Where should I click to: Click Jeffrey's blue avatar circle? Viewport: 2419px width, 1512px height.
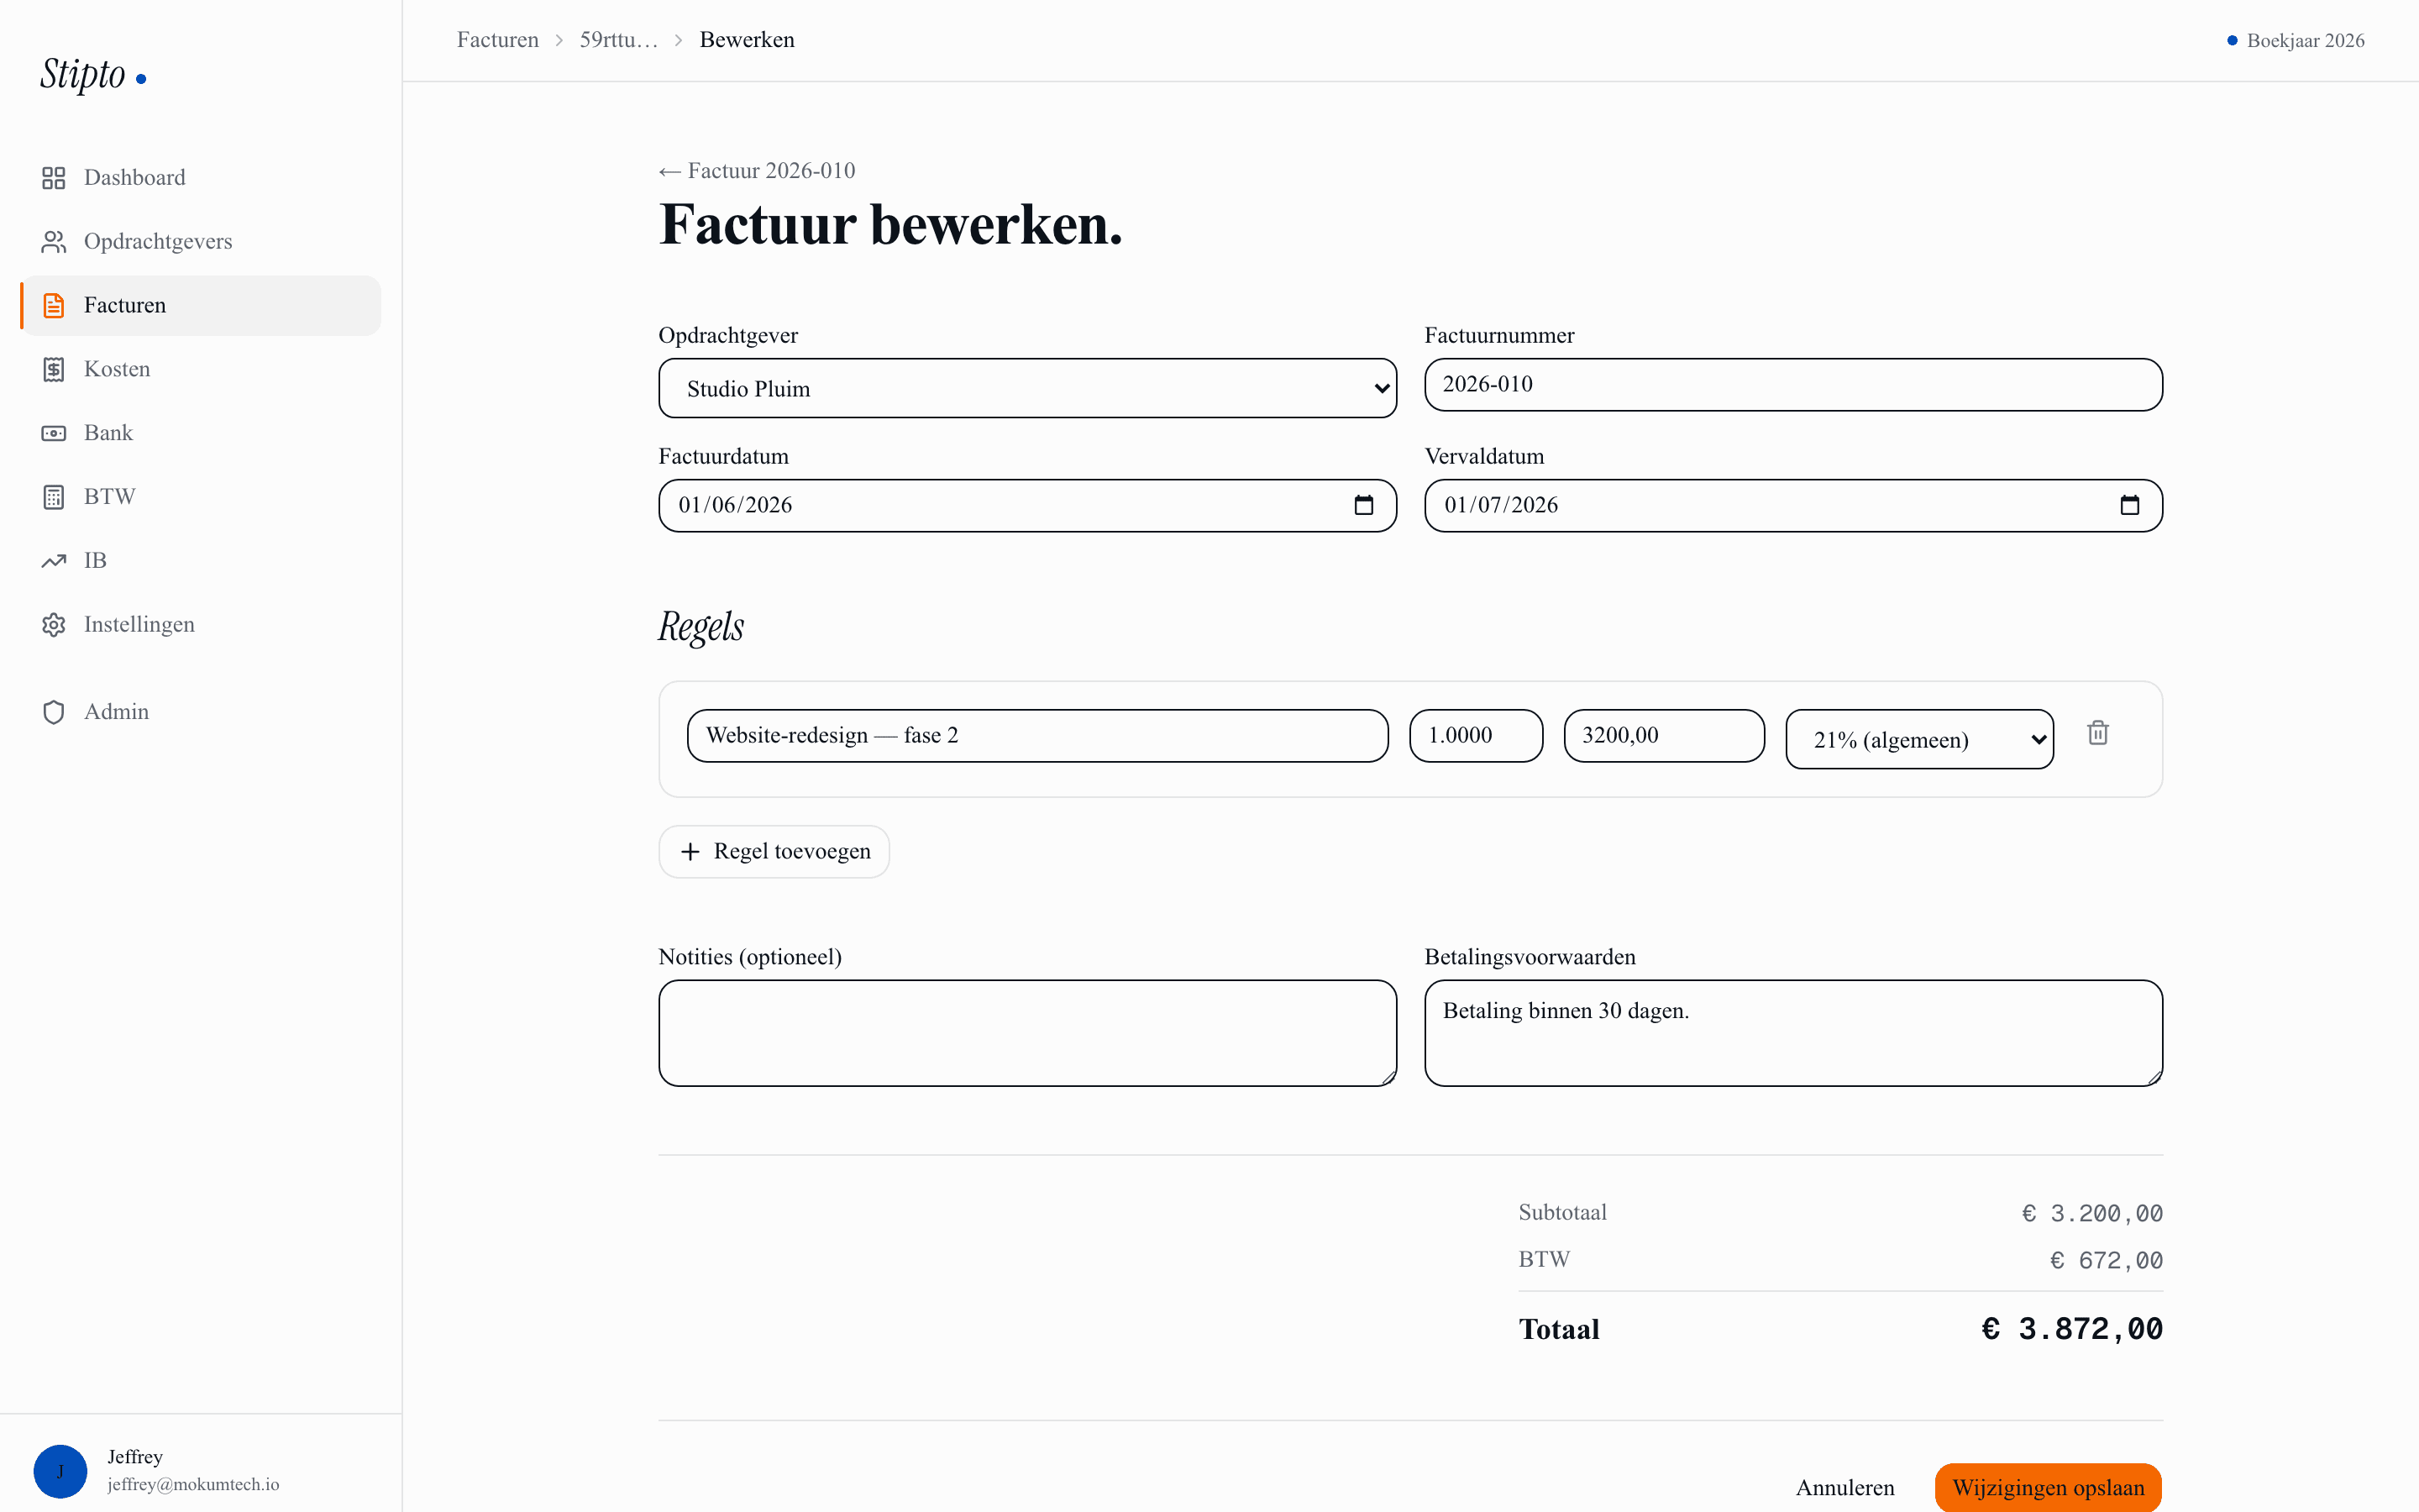(60, 1471)
